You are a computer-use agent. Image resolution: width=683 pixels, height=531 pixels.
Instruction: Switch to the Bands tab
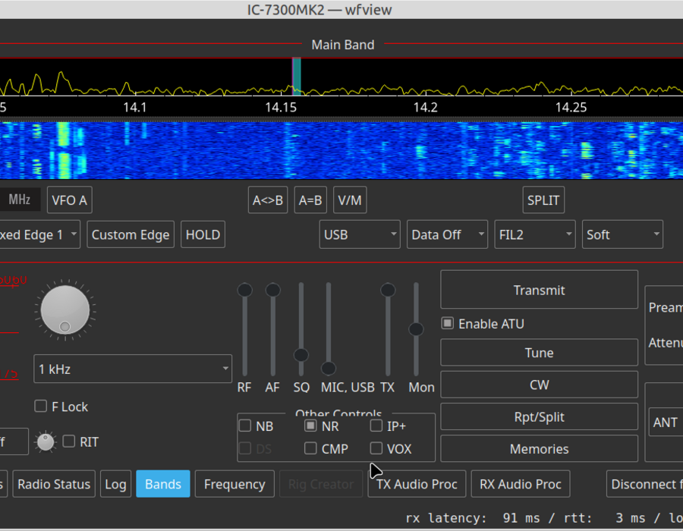pyautogui.click(x=163, y=484)
